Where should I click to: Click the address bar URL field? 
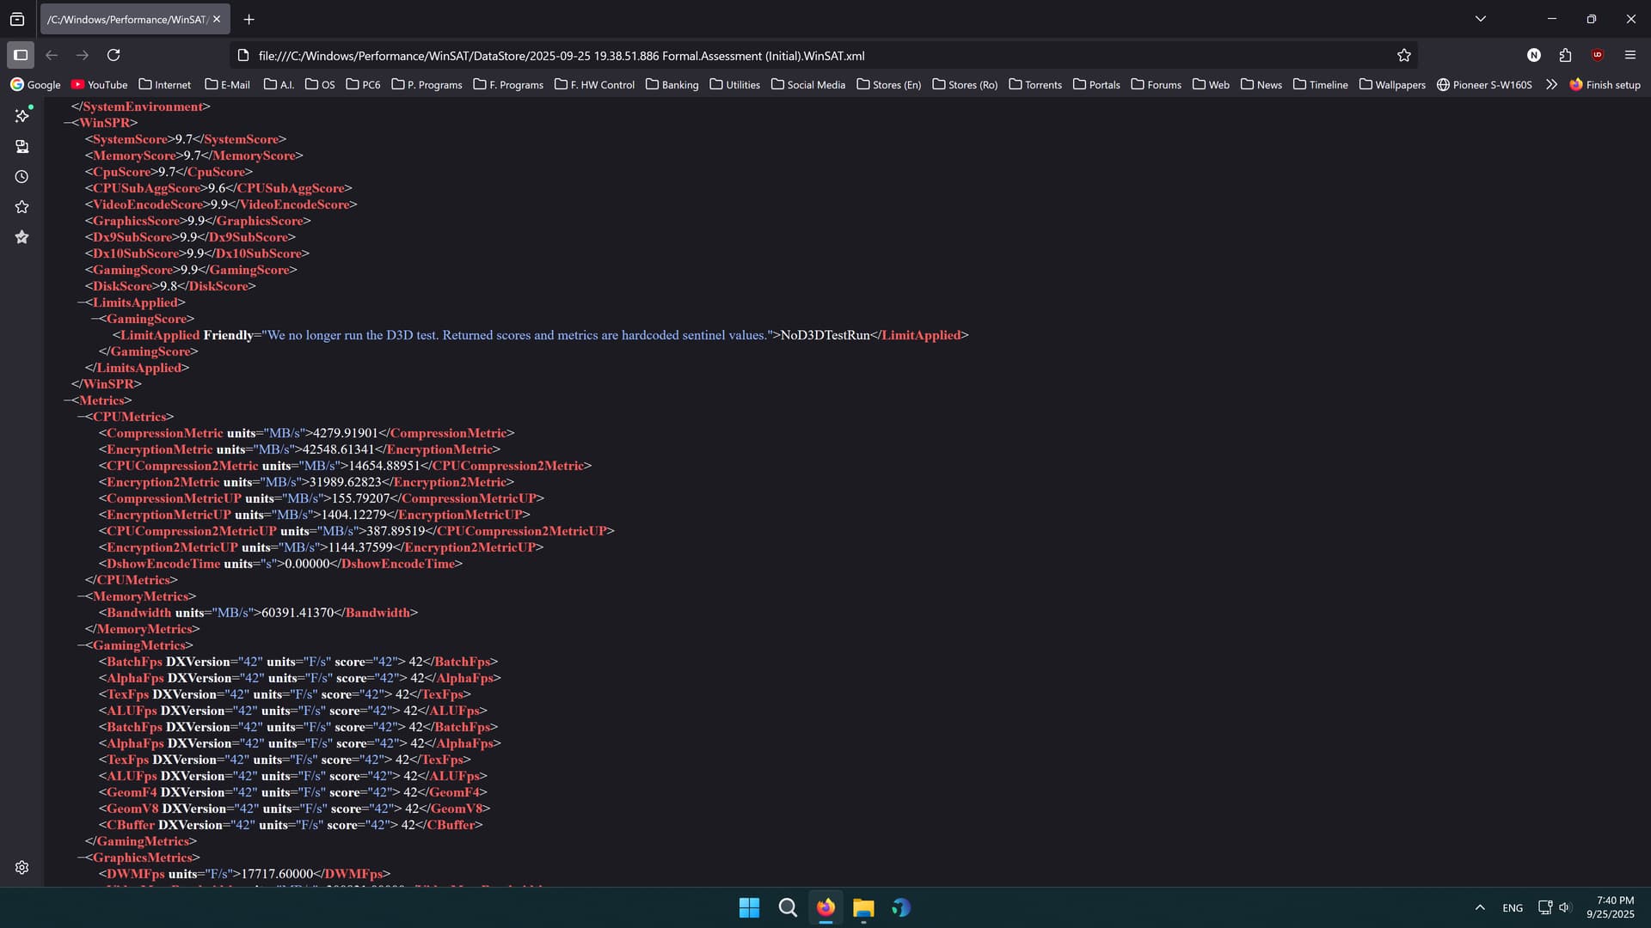click(x=774, y=55)
